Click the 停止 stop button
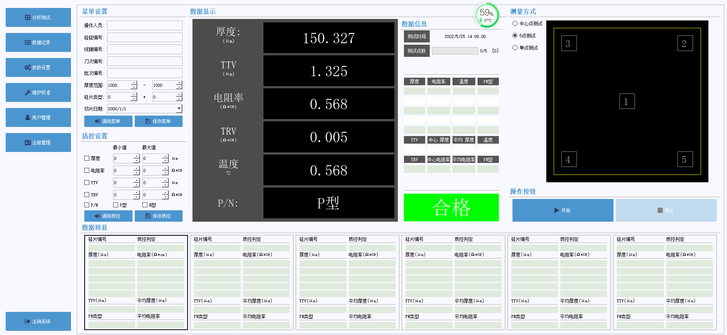The width and height of the screenshot is (727, 335). 666,210
